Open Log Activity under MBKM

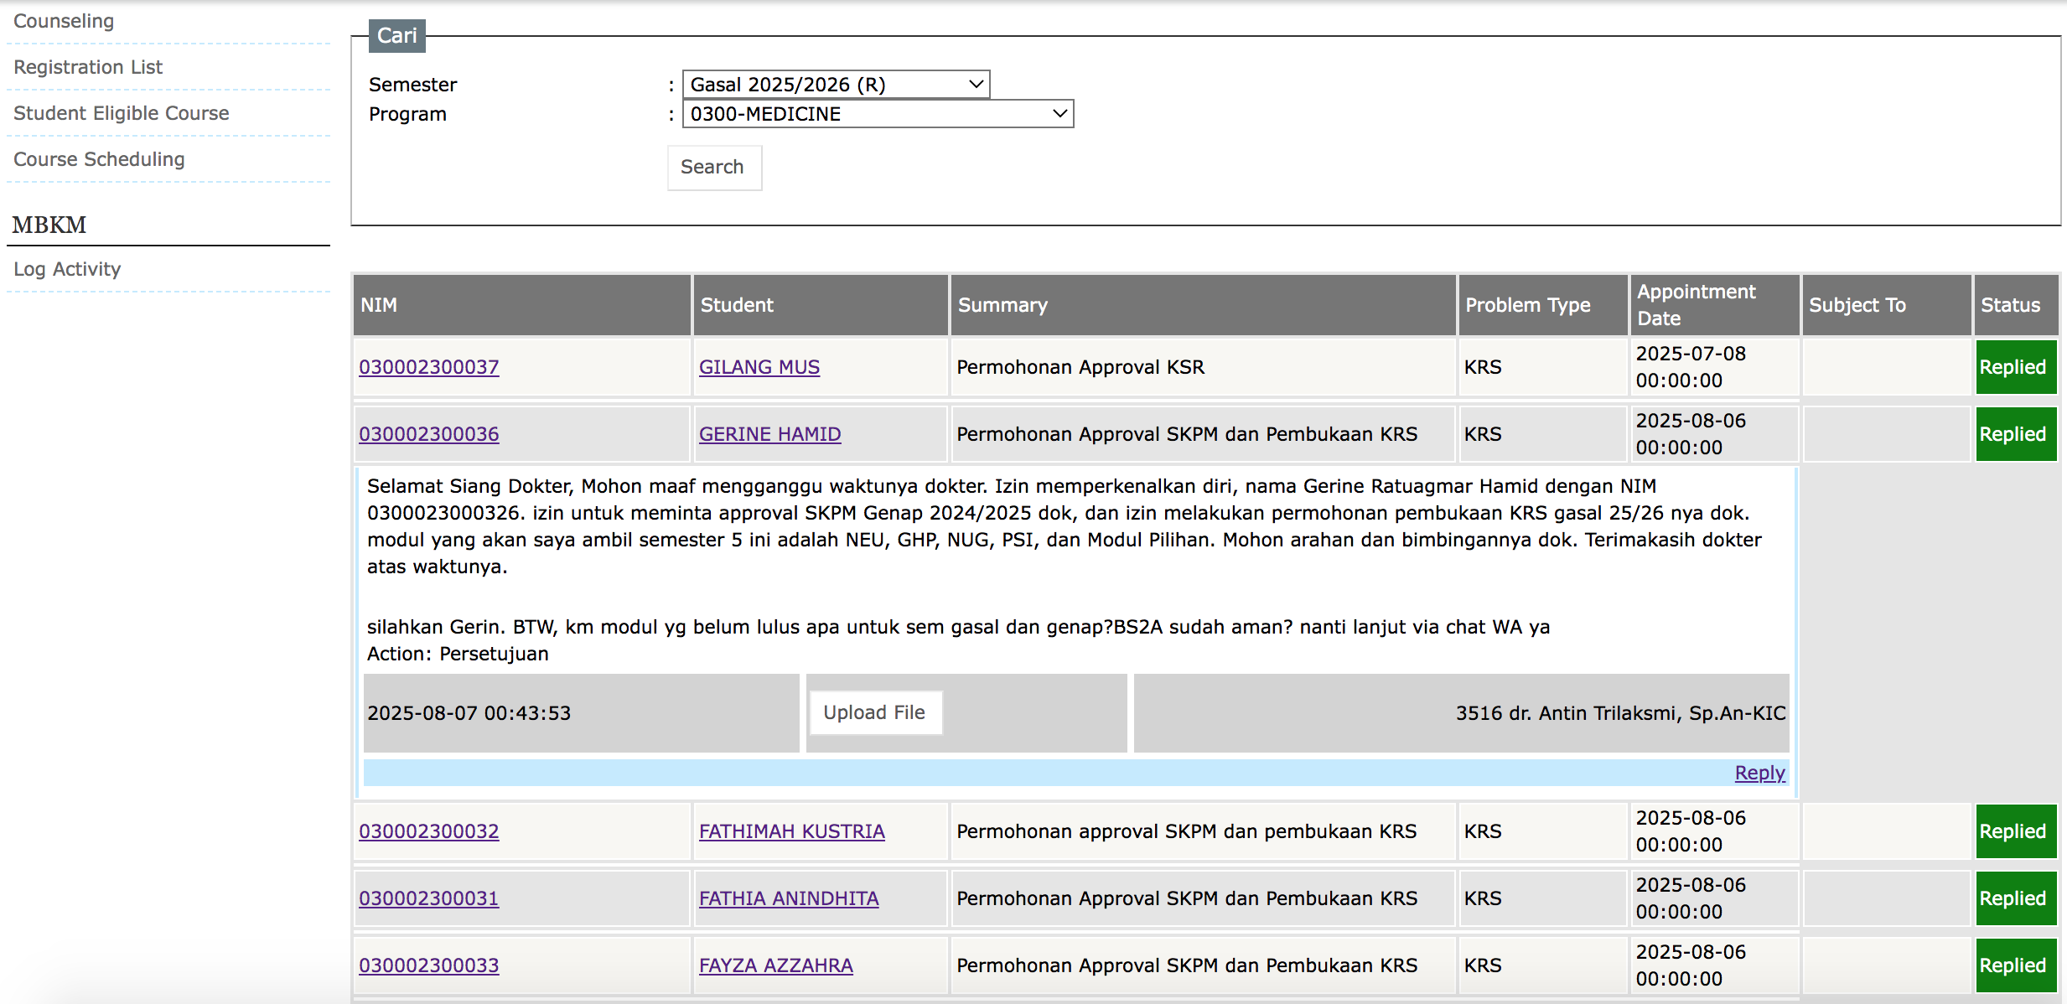(x=67, y=269)
